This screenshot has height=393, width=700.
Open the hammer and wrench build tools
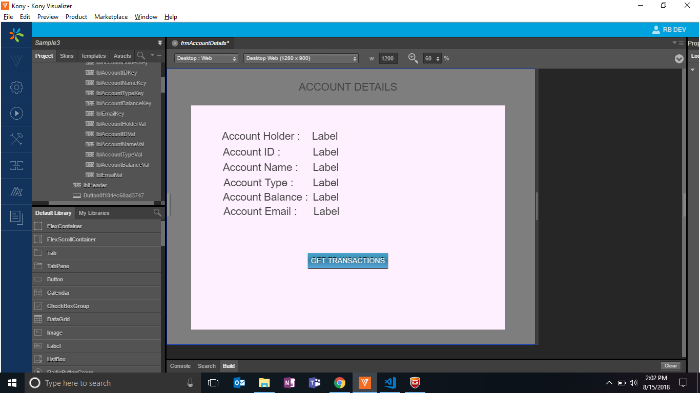tap(16, 139)
